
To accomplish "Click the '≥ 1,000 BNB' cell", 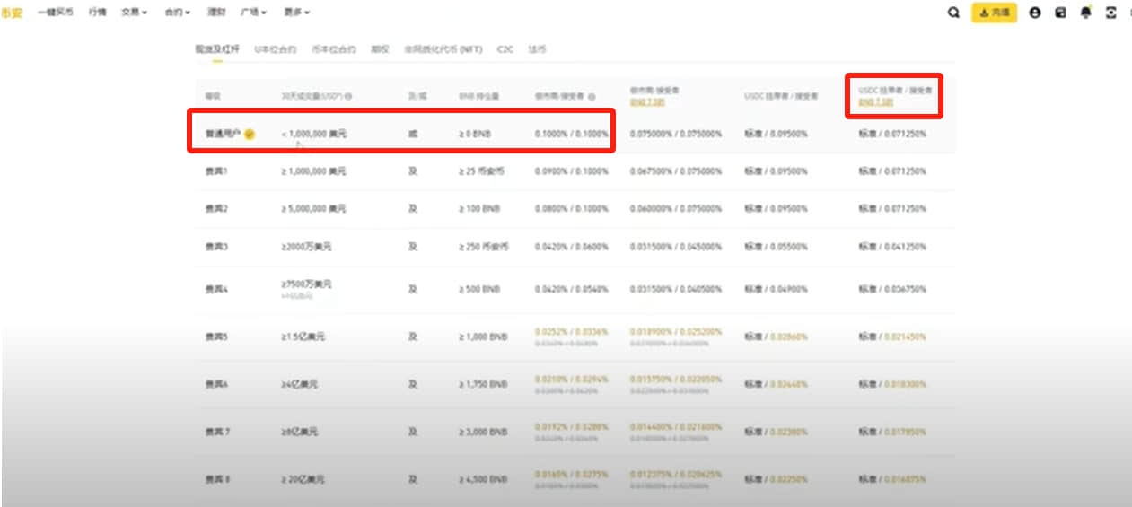I will (x=483, y=337).
